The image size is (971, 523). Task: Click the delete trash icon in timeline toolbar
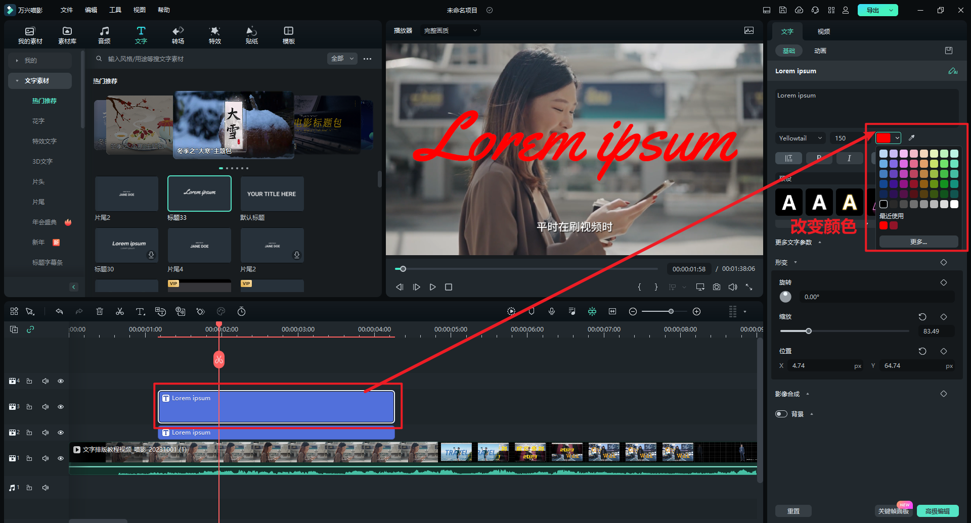click(100, 312)
